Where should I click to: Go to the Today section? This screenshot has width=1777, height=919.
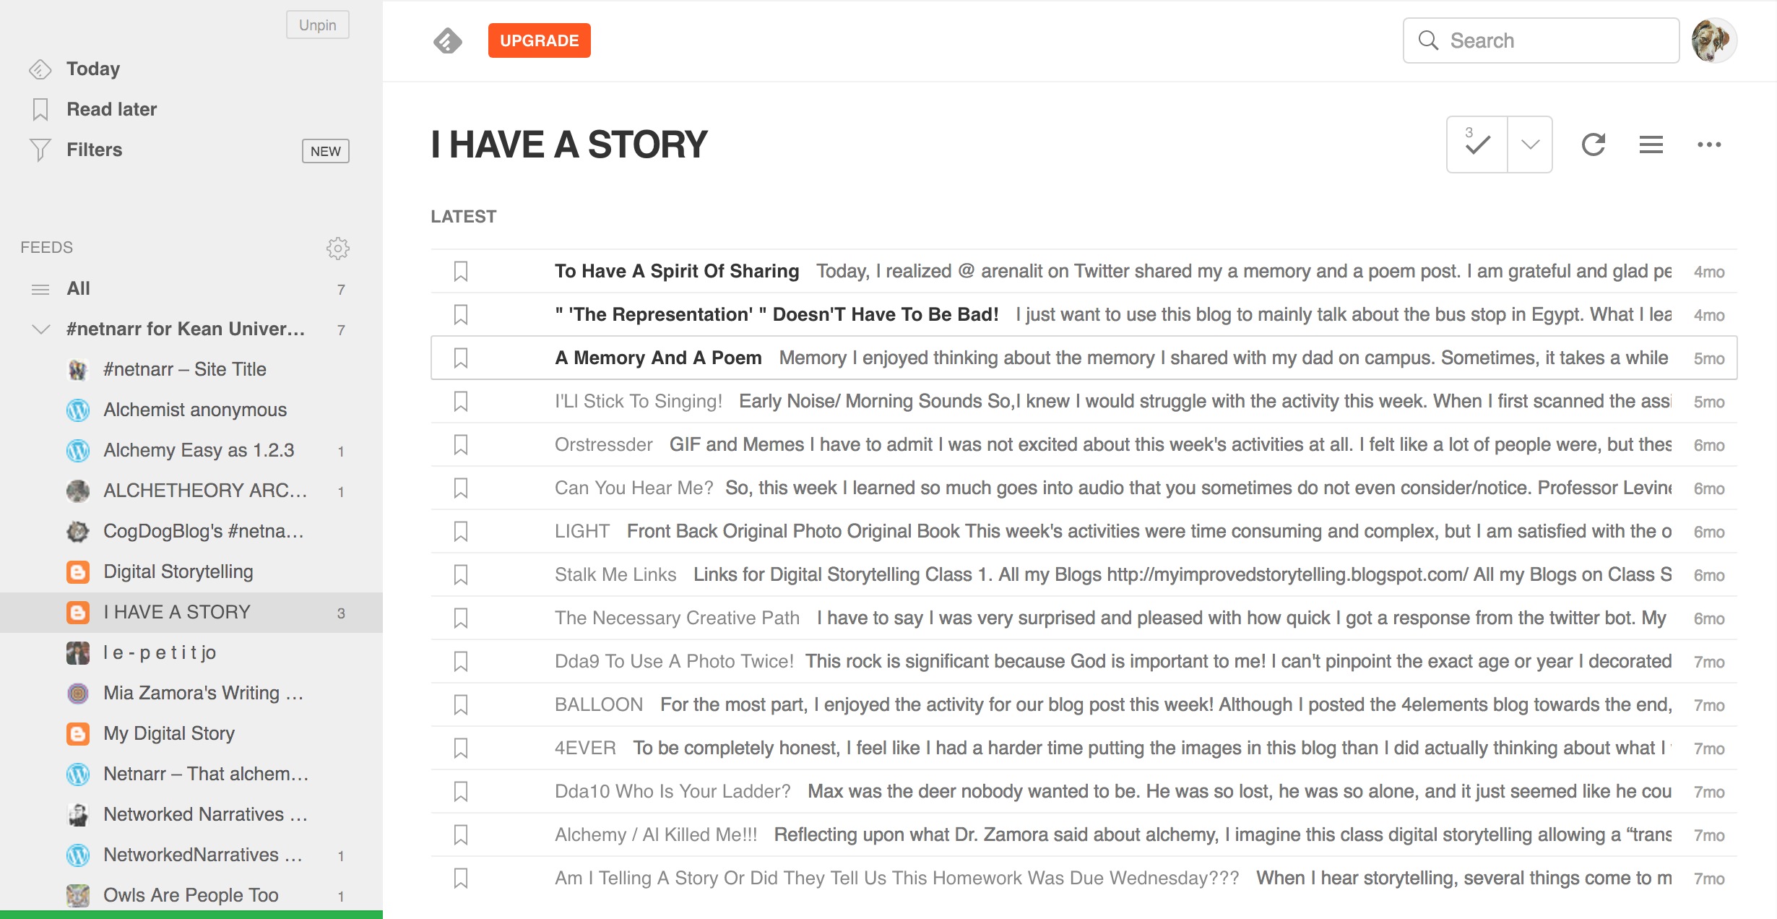pyautogui.click(x=92, y=69)
